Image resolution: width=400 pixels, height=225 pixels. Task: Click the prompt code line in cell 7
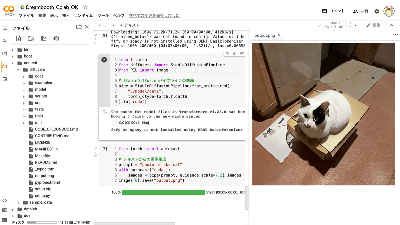150,165
